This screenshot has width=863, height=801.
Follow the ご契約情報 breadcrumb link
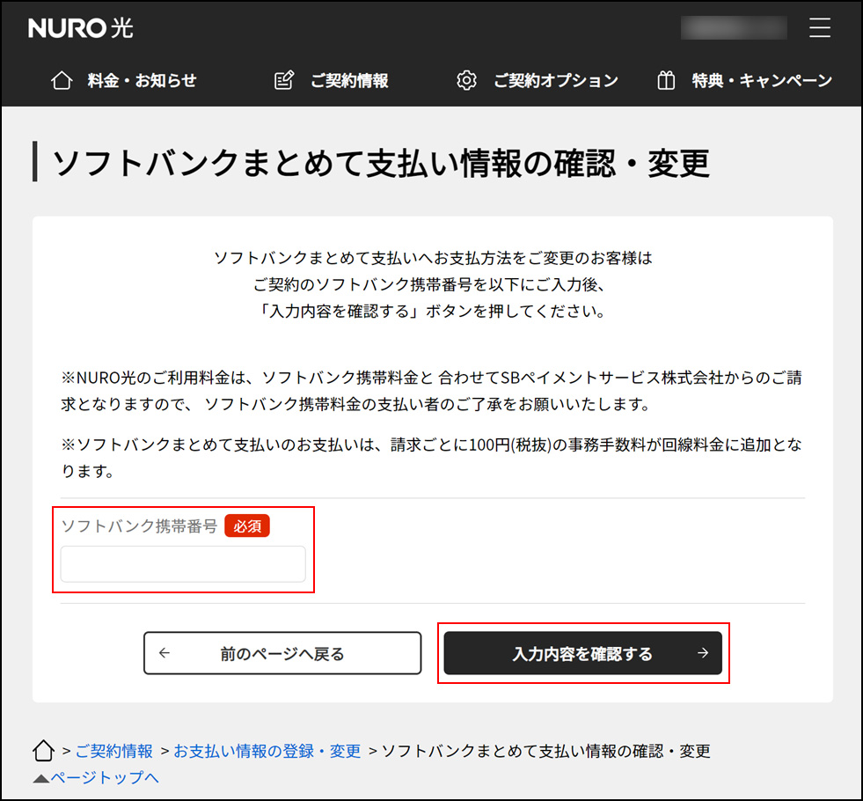(114, 751)
